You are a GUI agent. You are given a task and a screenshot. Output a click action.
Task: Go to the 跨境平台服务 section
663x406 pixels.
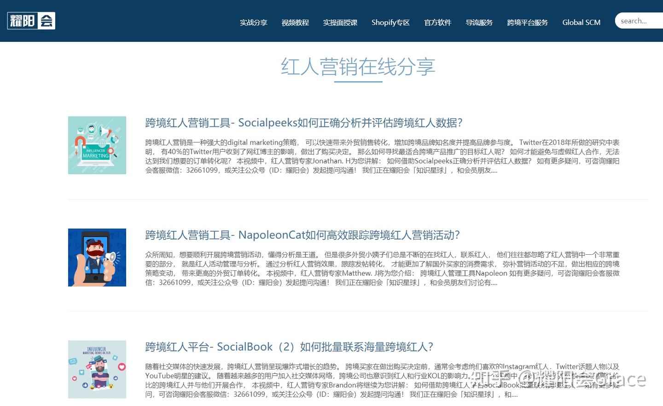coord(528,23)
